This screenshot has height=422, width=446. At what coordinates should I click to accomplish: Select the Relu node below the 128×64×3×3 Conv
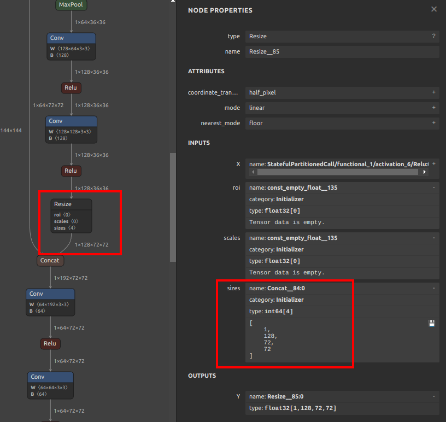click(71, 87)
